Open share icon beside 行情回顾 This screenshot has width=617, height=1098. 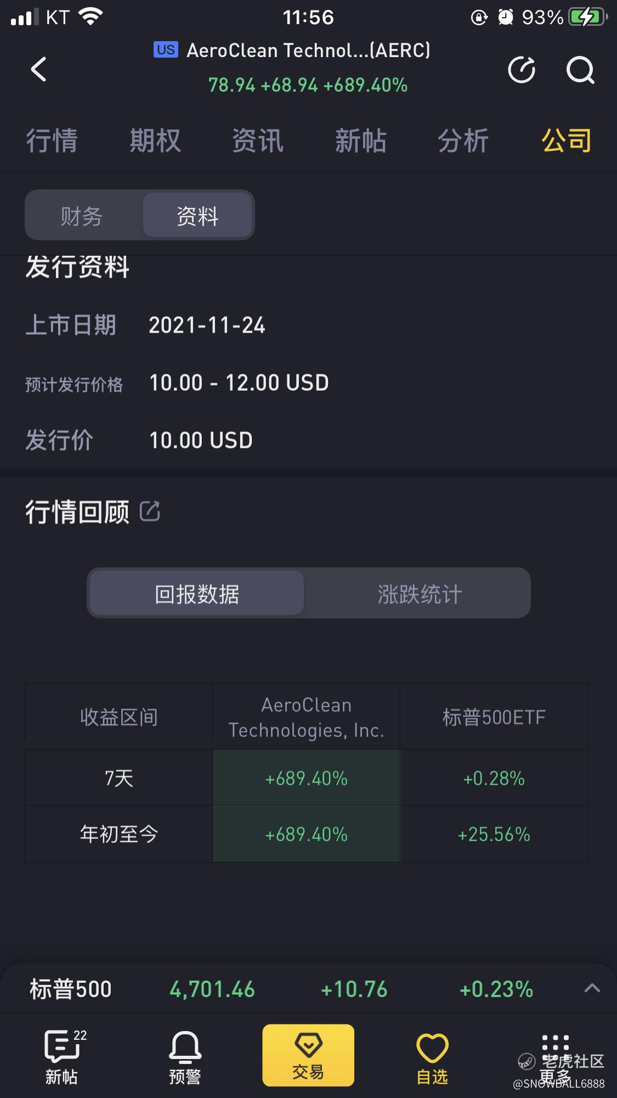[x=150, y=511]
